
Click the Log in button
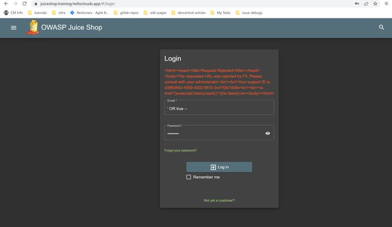219,167
